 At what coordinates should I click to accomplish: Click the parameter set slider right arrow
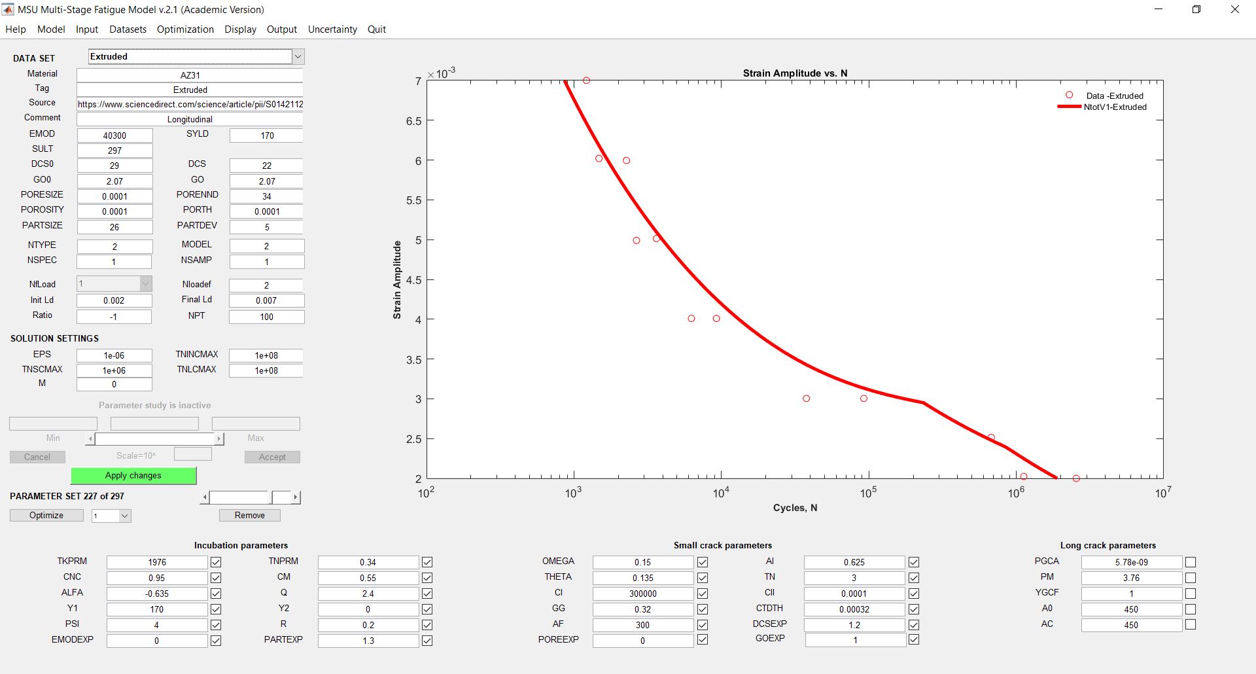tap(296, 497)
